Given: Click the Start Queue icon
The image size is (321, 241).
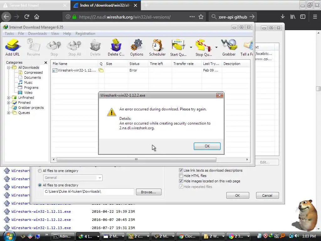Looking at the screenshot, I should pos(178,47).
